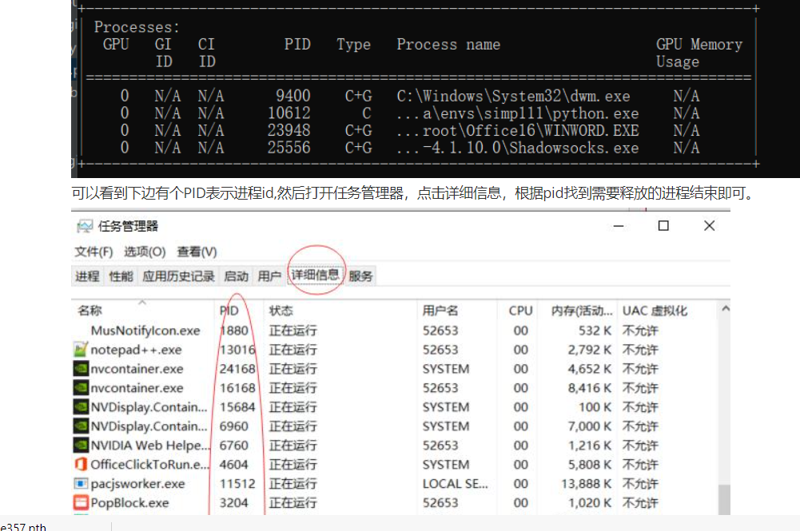The width and height of the screenshot is (800, 531).
Task: Select the notepad++.exe process name
Action: (x=136, y=350)
